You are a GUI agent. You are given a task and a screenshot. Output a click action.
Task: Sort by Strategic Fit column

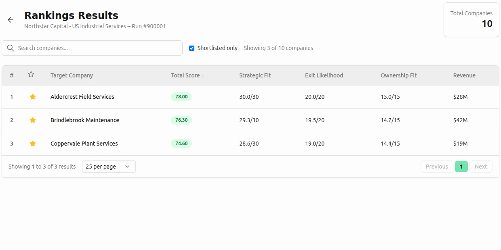[x=255, y=75]
